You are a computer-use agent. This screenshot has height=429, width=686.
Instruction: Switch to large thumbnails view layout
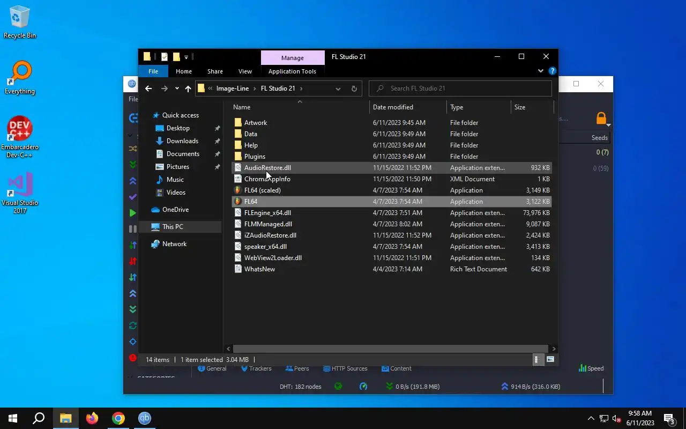(x=550, y=360)
